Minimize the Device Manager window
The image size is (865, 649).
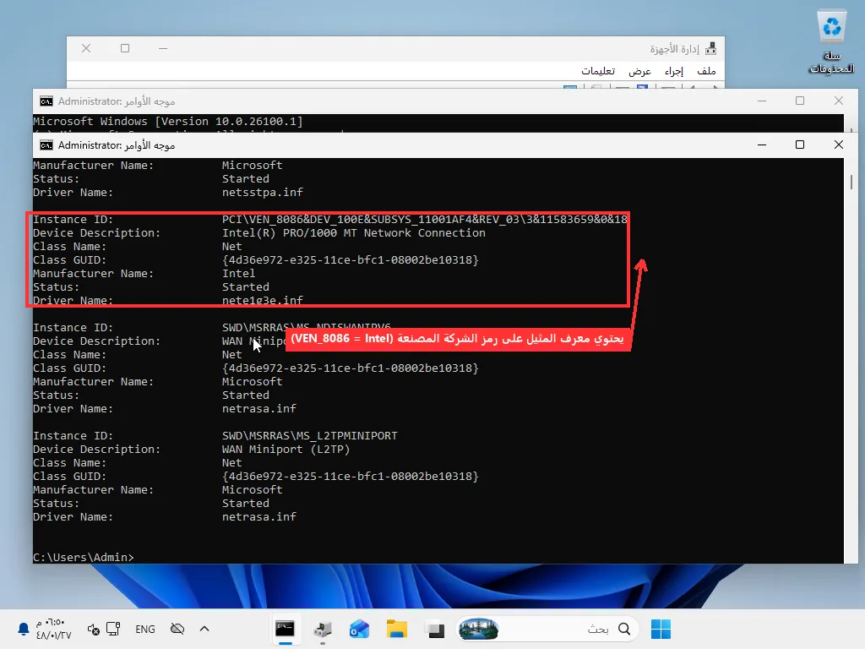[x=163, y=48]
